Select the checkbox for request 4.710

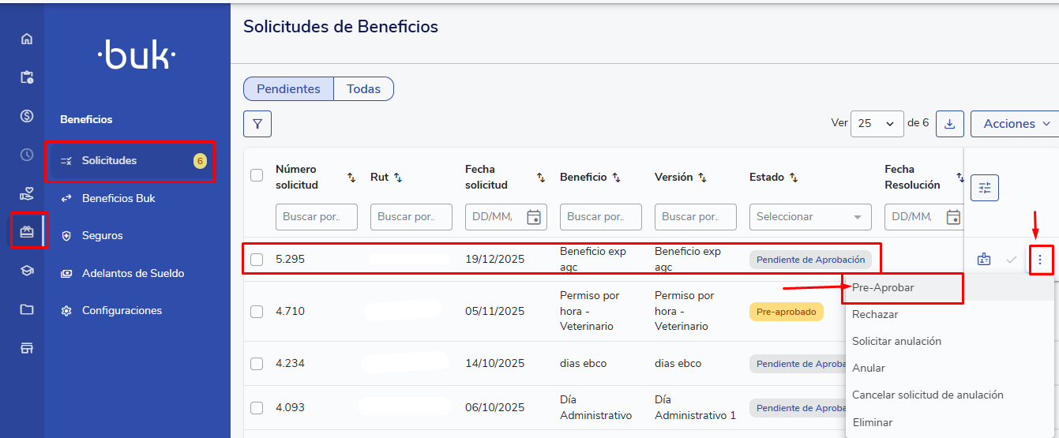[257, 311]
